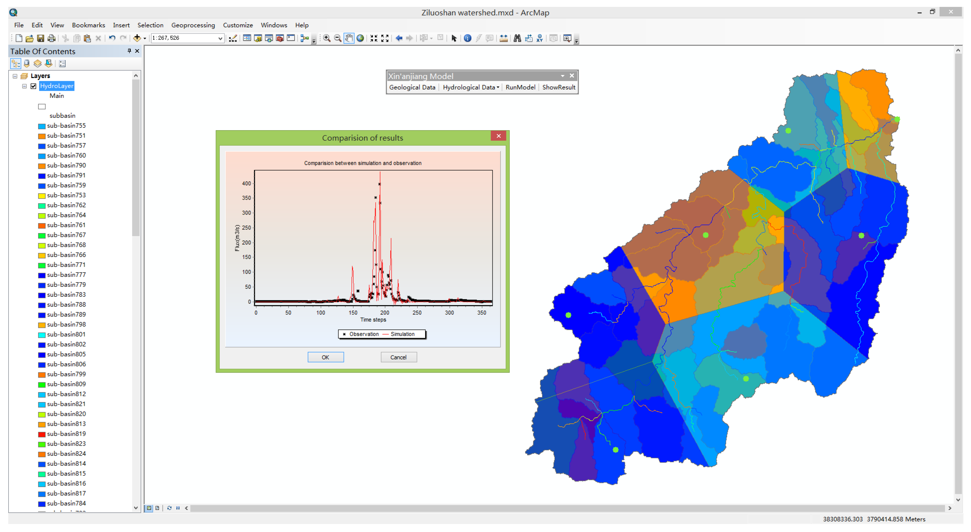Pause drawing in the map view

[178, 508]
